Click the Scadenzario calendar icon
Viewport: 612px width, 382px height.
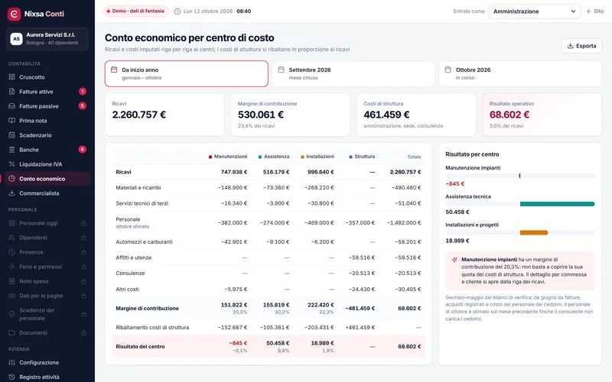11,135
